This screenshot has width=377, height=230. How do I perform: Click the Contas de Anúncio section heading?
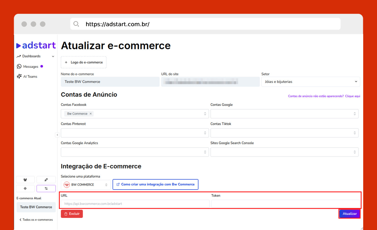(89, 94)
